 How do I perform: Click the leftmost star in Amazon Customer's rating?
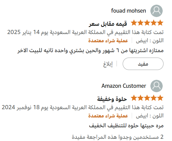tap(134, 98)
